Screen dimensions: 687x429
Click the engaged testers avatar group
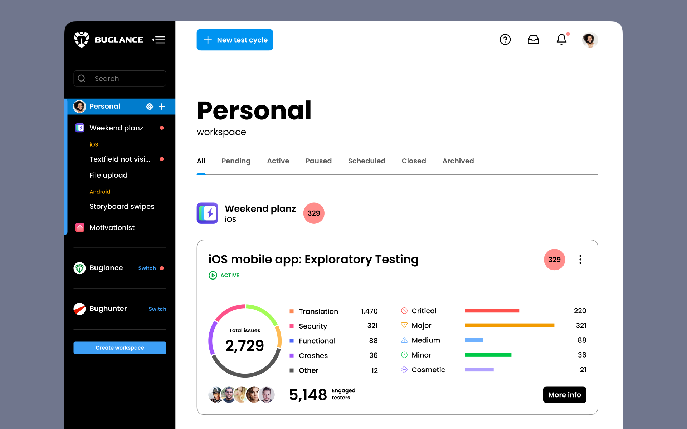[242, 395]
